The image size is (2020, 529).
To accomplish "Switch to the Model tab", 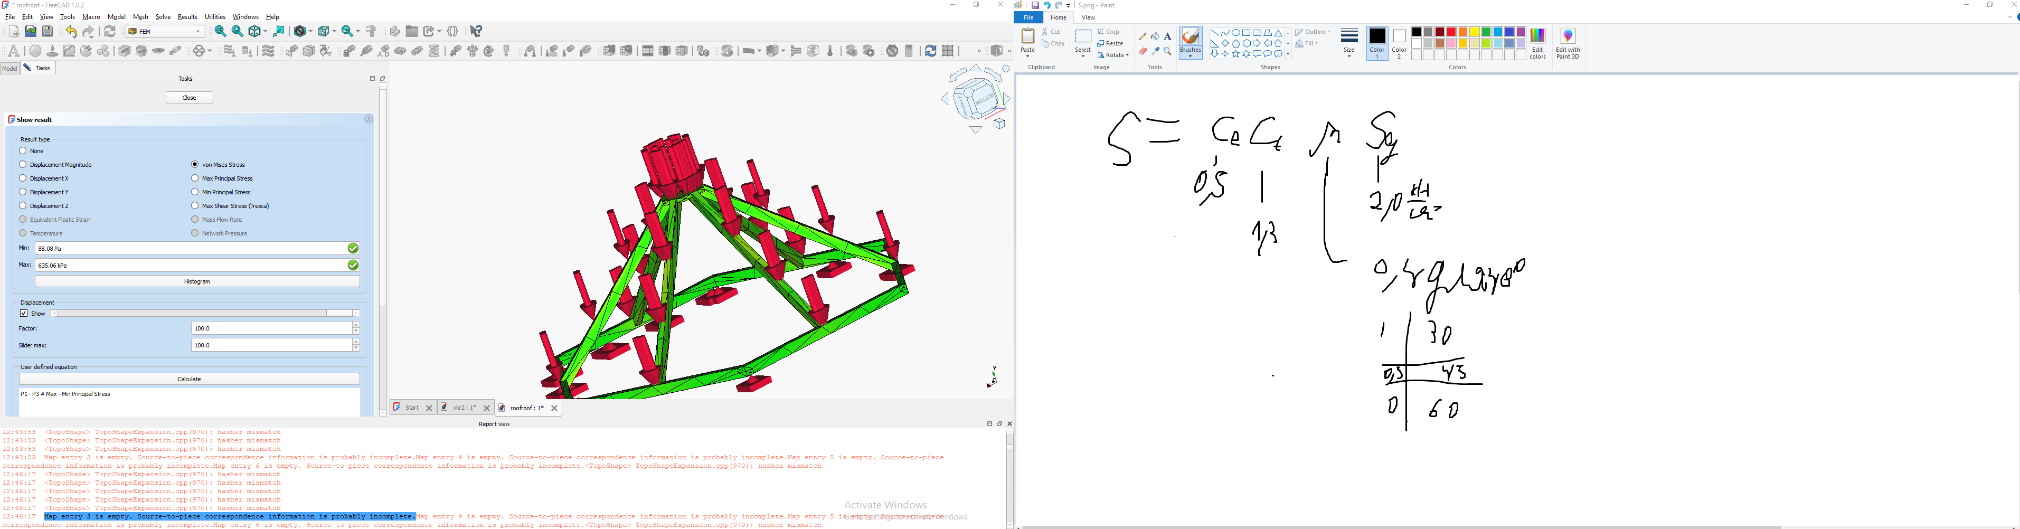I will [x=10, y=69].
